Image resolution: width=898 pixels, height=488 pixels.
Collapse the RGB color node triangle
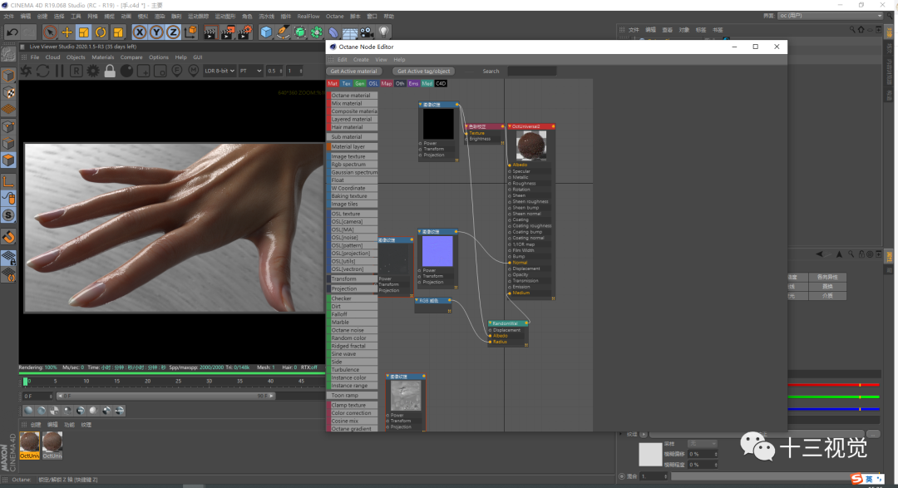point(417,301)
